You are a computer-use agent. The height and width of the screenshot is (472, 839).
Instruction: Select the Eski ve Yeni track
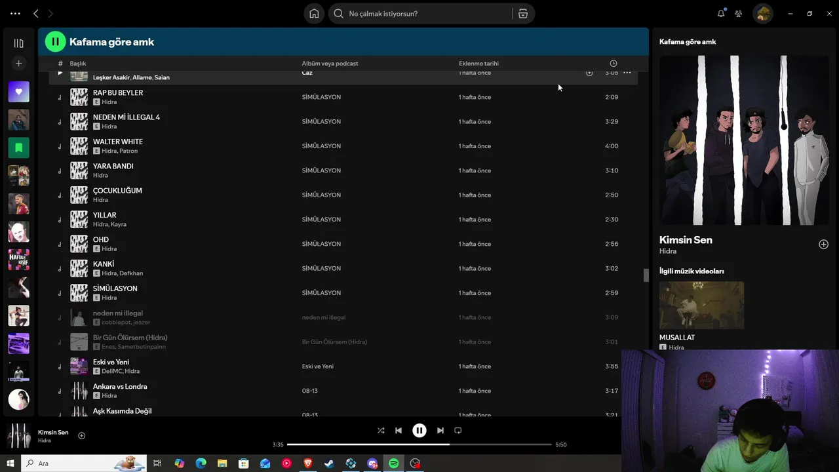tap(111, 362)
